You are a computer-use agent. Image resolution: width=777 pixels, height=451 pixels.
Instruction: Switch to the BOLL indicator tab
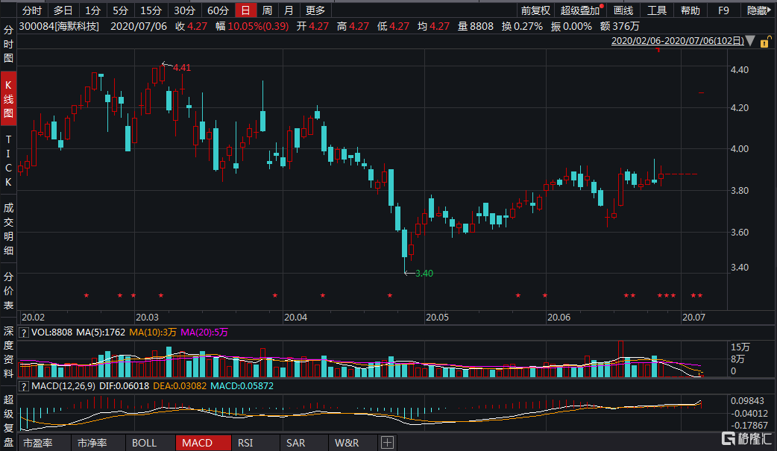pos(144,443)
